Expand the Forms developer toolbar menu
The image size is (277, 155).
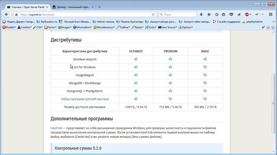50,27
